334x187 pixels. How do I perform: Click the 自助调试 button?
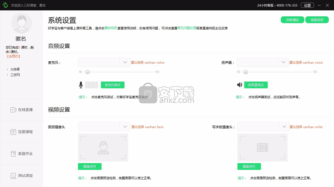(x=293, y=20)
